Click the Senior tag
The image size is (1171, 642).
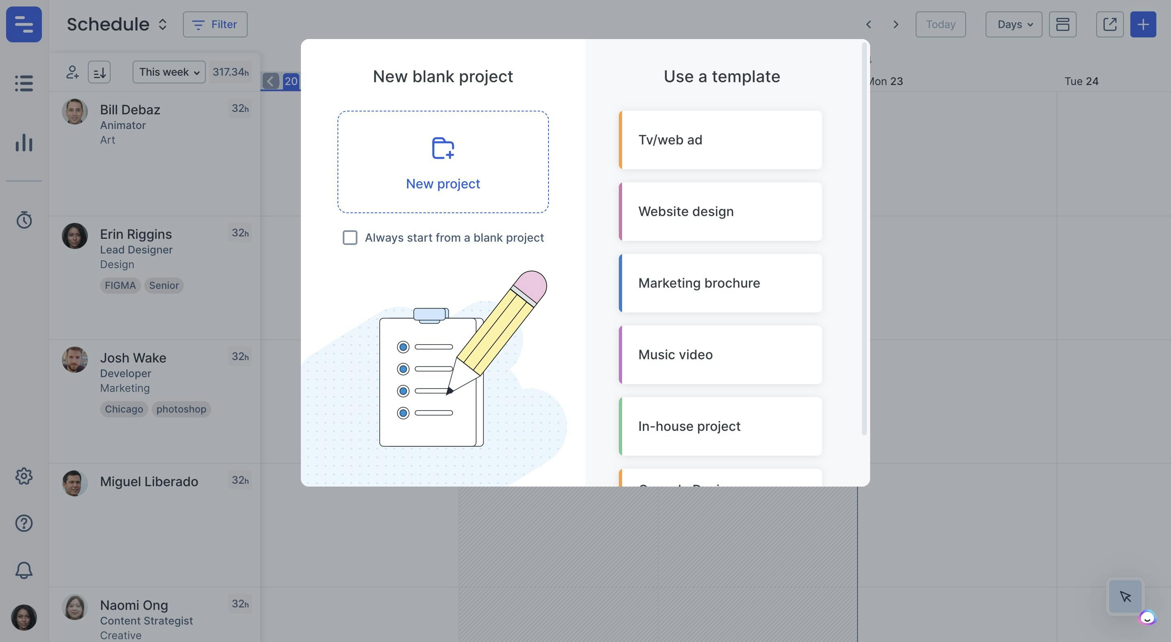pyautogui.click(x=163, y=285)
